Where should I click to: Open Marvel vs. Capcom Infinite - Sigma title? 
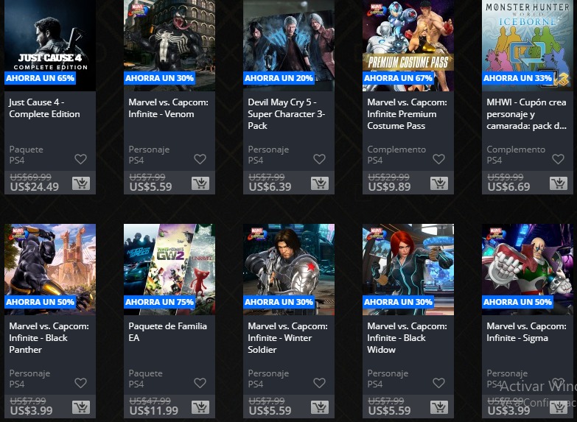tap(526, 332)
